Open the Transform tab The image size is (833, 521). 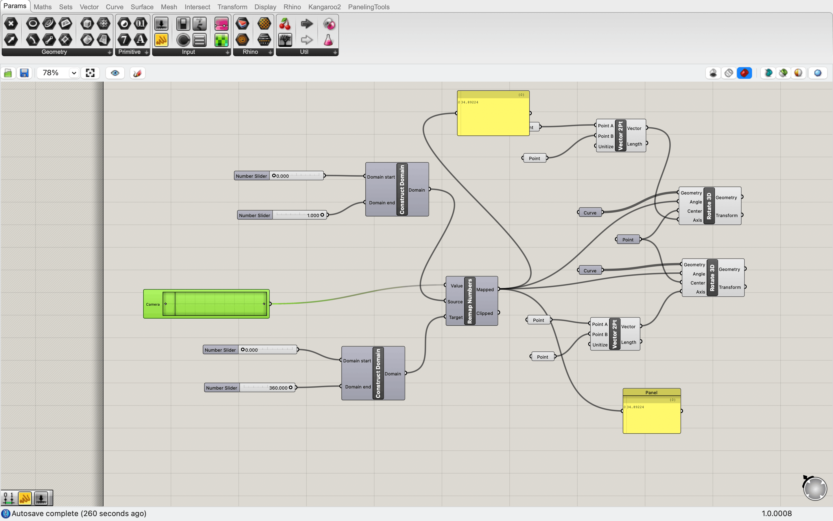coord(232,7)
